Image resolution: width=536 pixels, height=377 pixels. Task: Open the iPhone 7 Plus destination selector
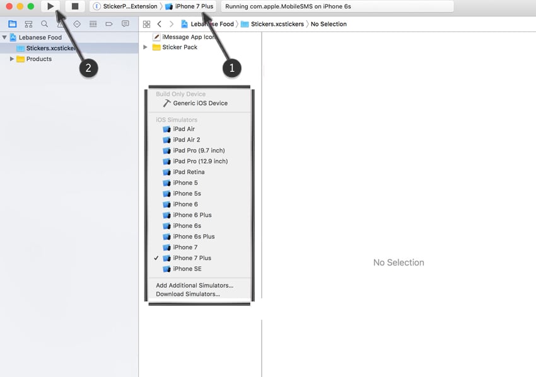click(189, 6)
